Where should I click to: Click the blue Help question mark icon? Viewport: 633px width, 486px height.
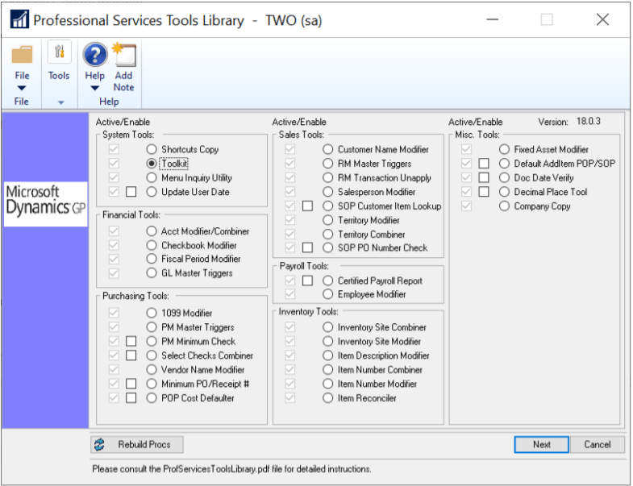click(x=94, y=55)
